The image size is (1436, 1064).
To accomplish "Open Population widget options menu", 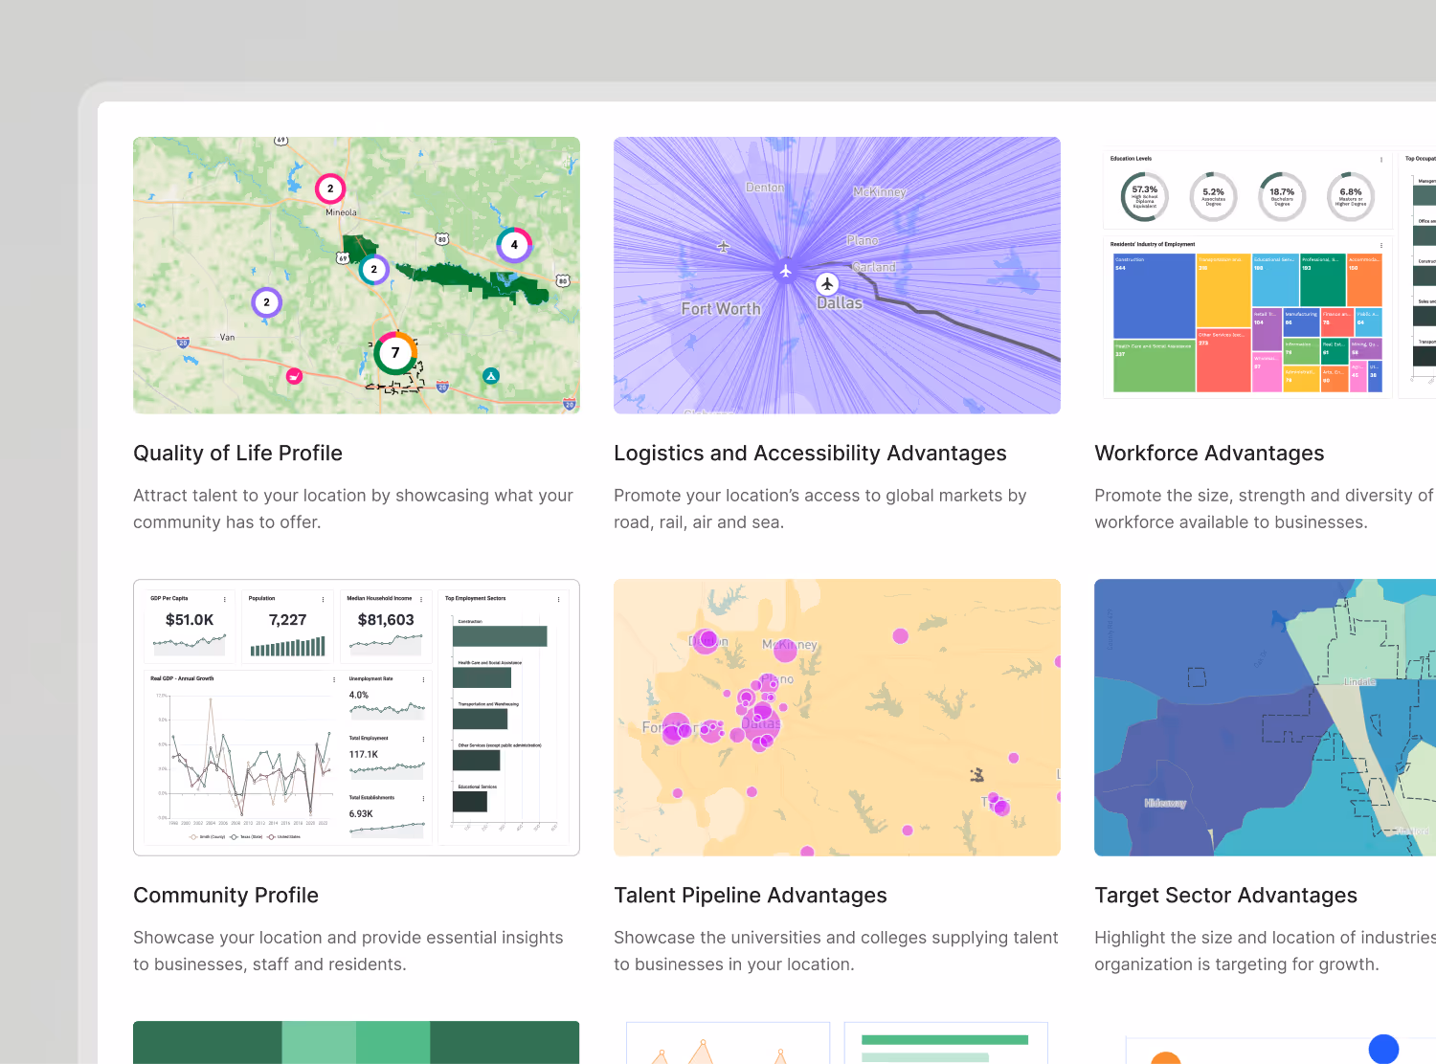I will [323, 599].
